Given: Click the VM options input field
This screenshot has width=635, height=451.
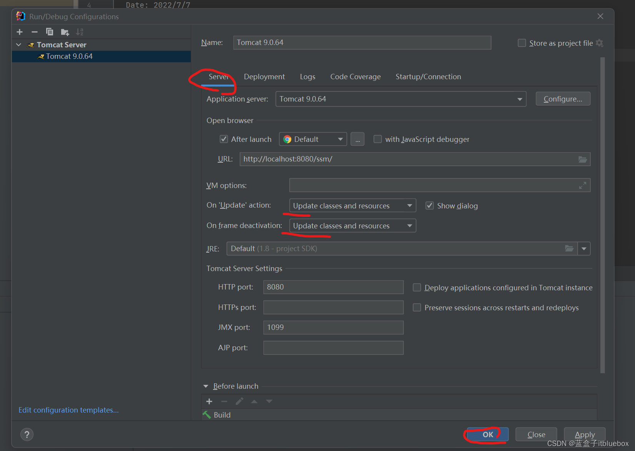Looking at the screenshot, I should click(x=440, y=185).
